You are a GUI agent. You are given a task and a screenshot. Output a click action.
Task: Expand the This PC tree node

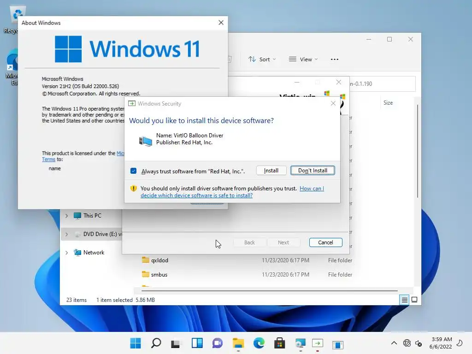tap(67, 216)
